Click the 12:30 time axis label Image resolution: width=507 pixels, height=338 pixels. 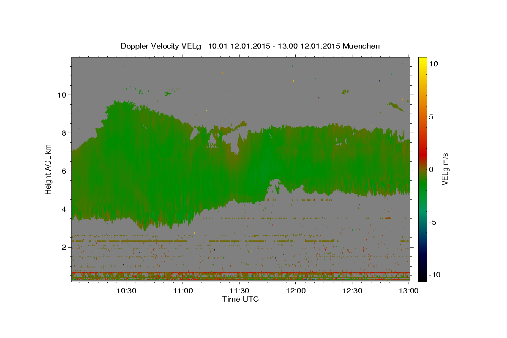[x=353, y=291]
